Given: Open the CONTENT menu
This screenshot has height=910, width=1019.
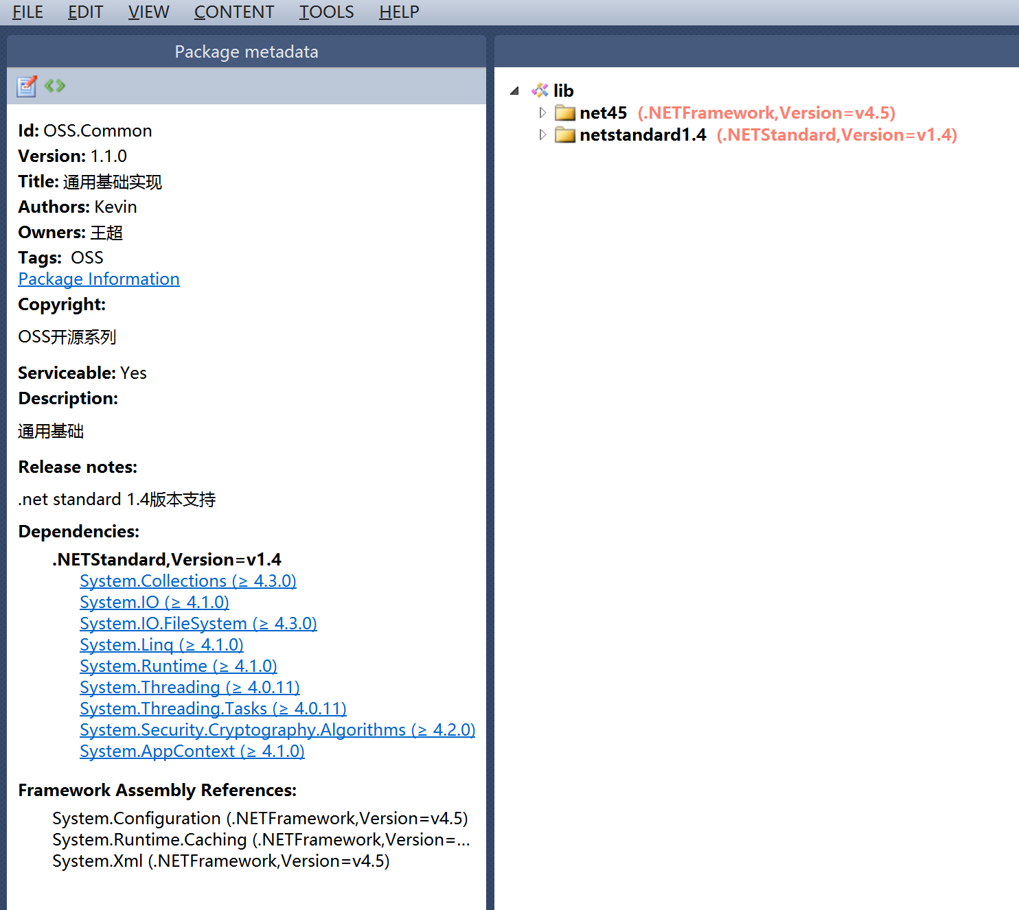Looking at the screenshot, I should coord(234,12).
